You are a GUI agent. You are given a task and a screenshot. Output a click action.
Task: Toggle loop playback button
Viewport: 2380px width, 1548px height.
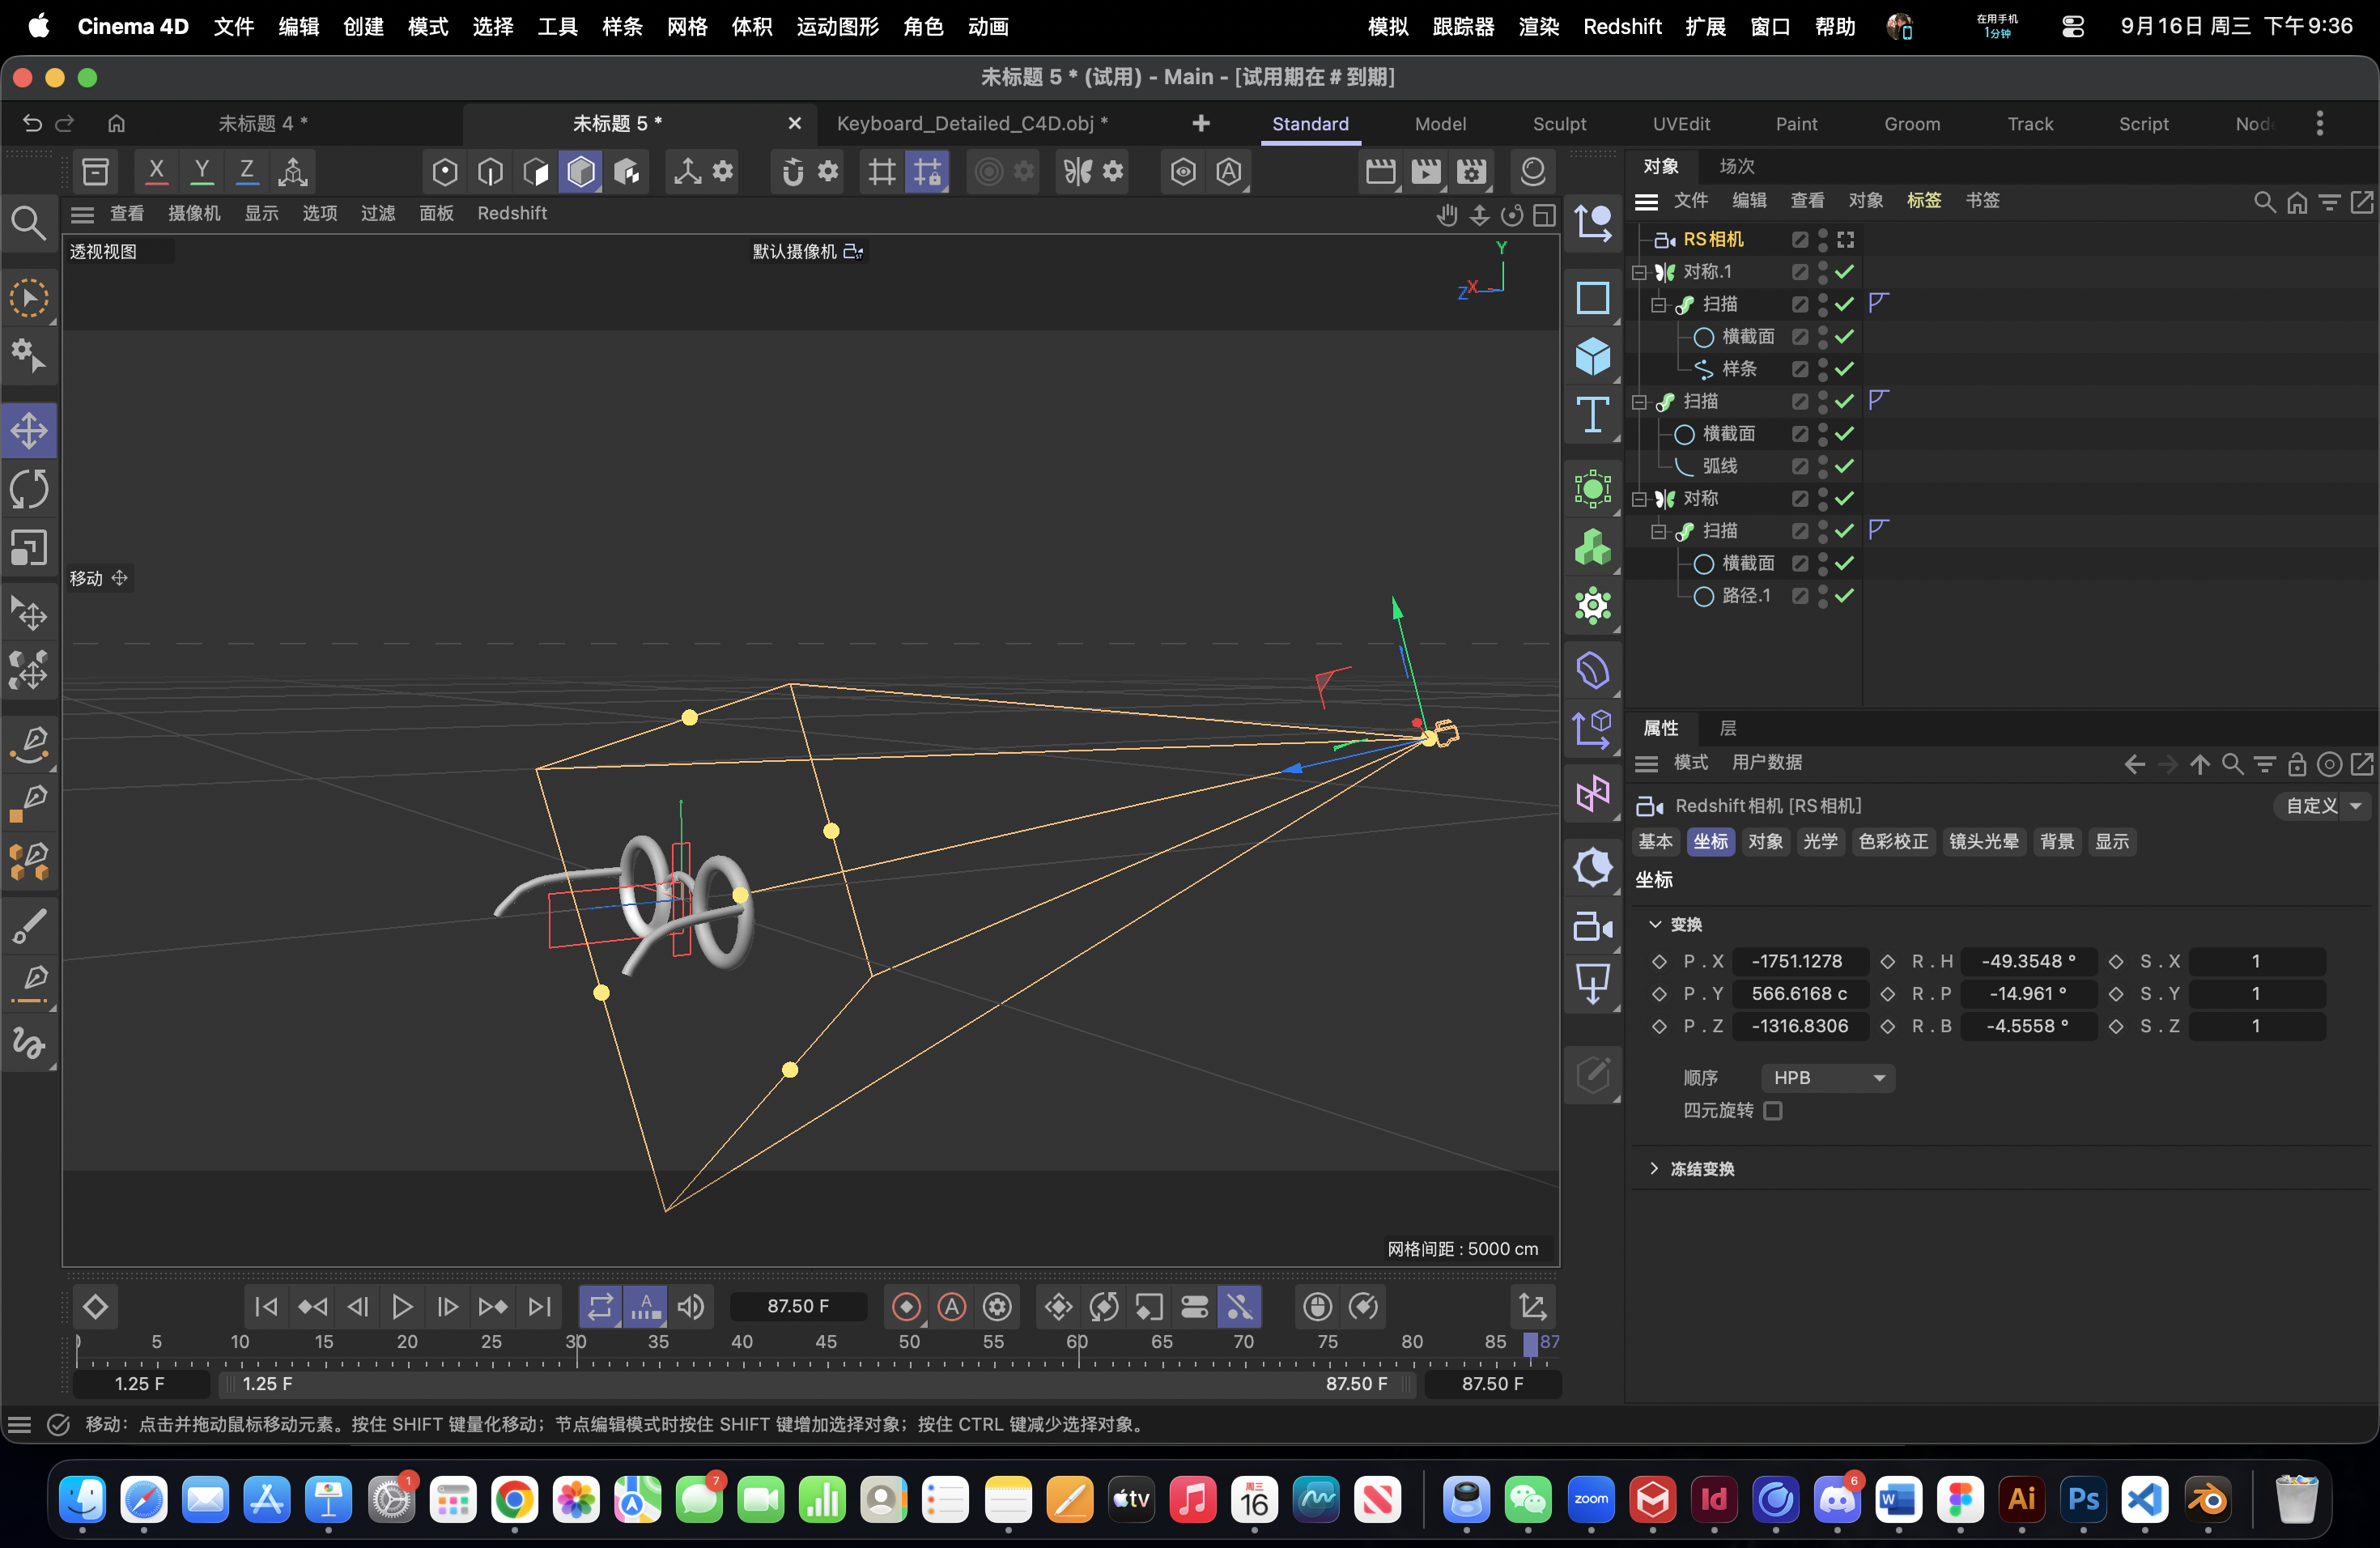coord(600,1306)
